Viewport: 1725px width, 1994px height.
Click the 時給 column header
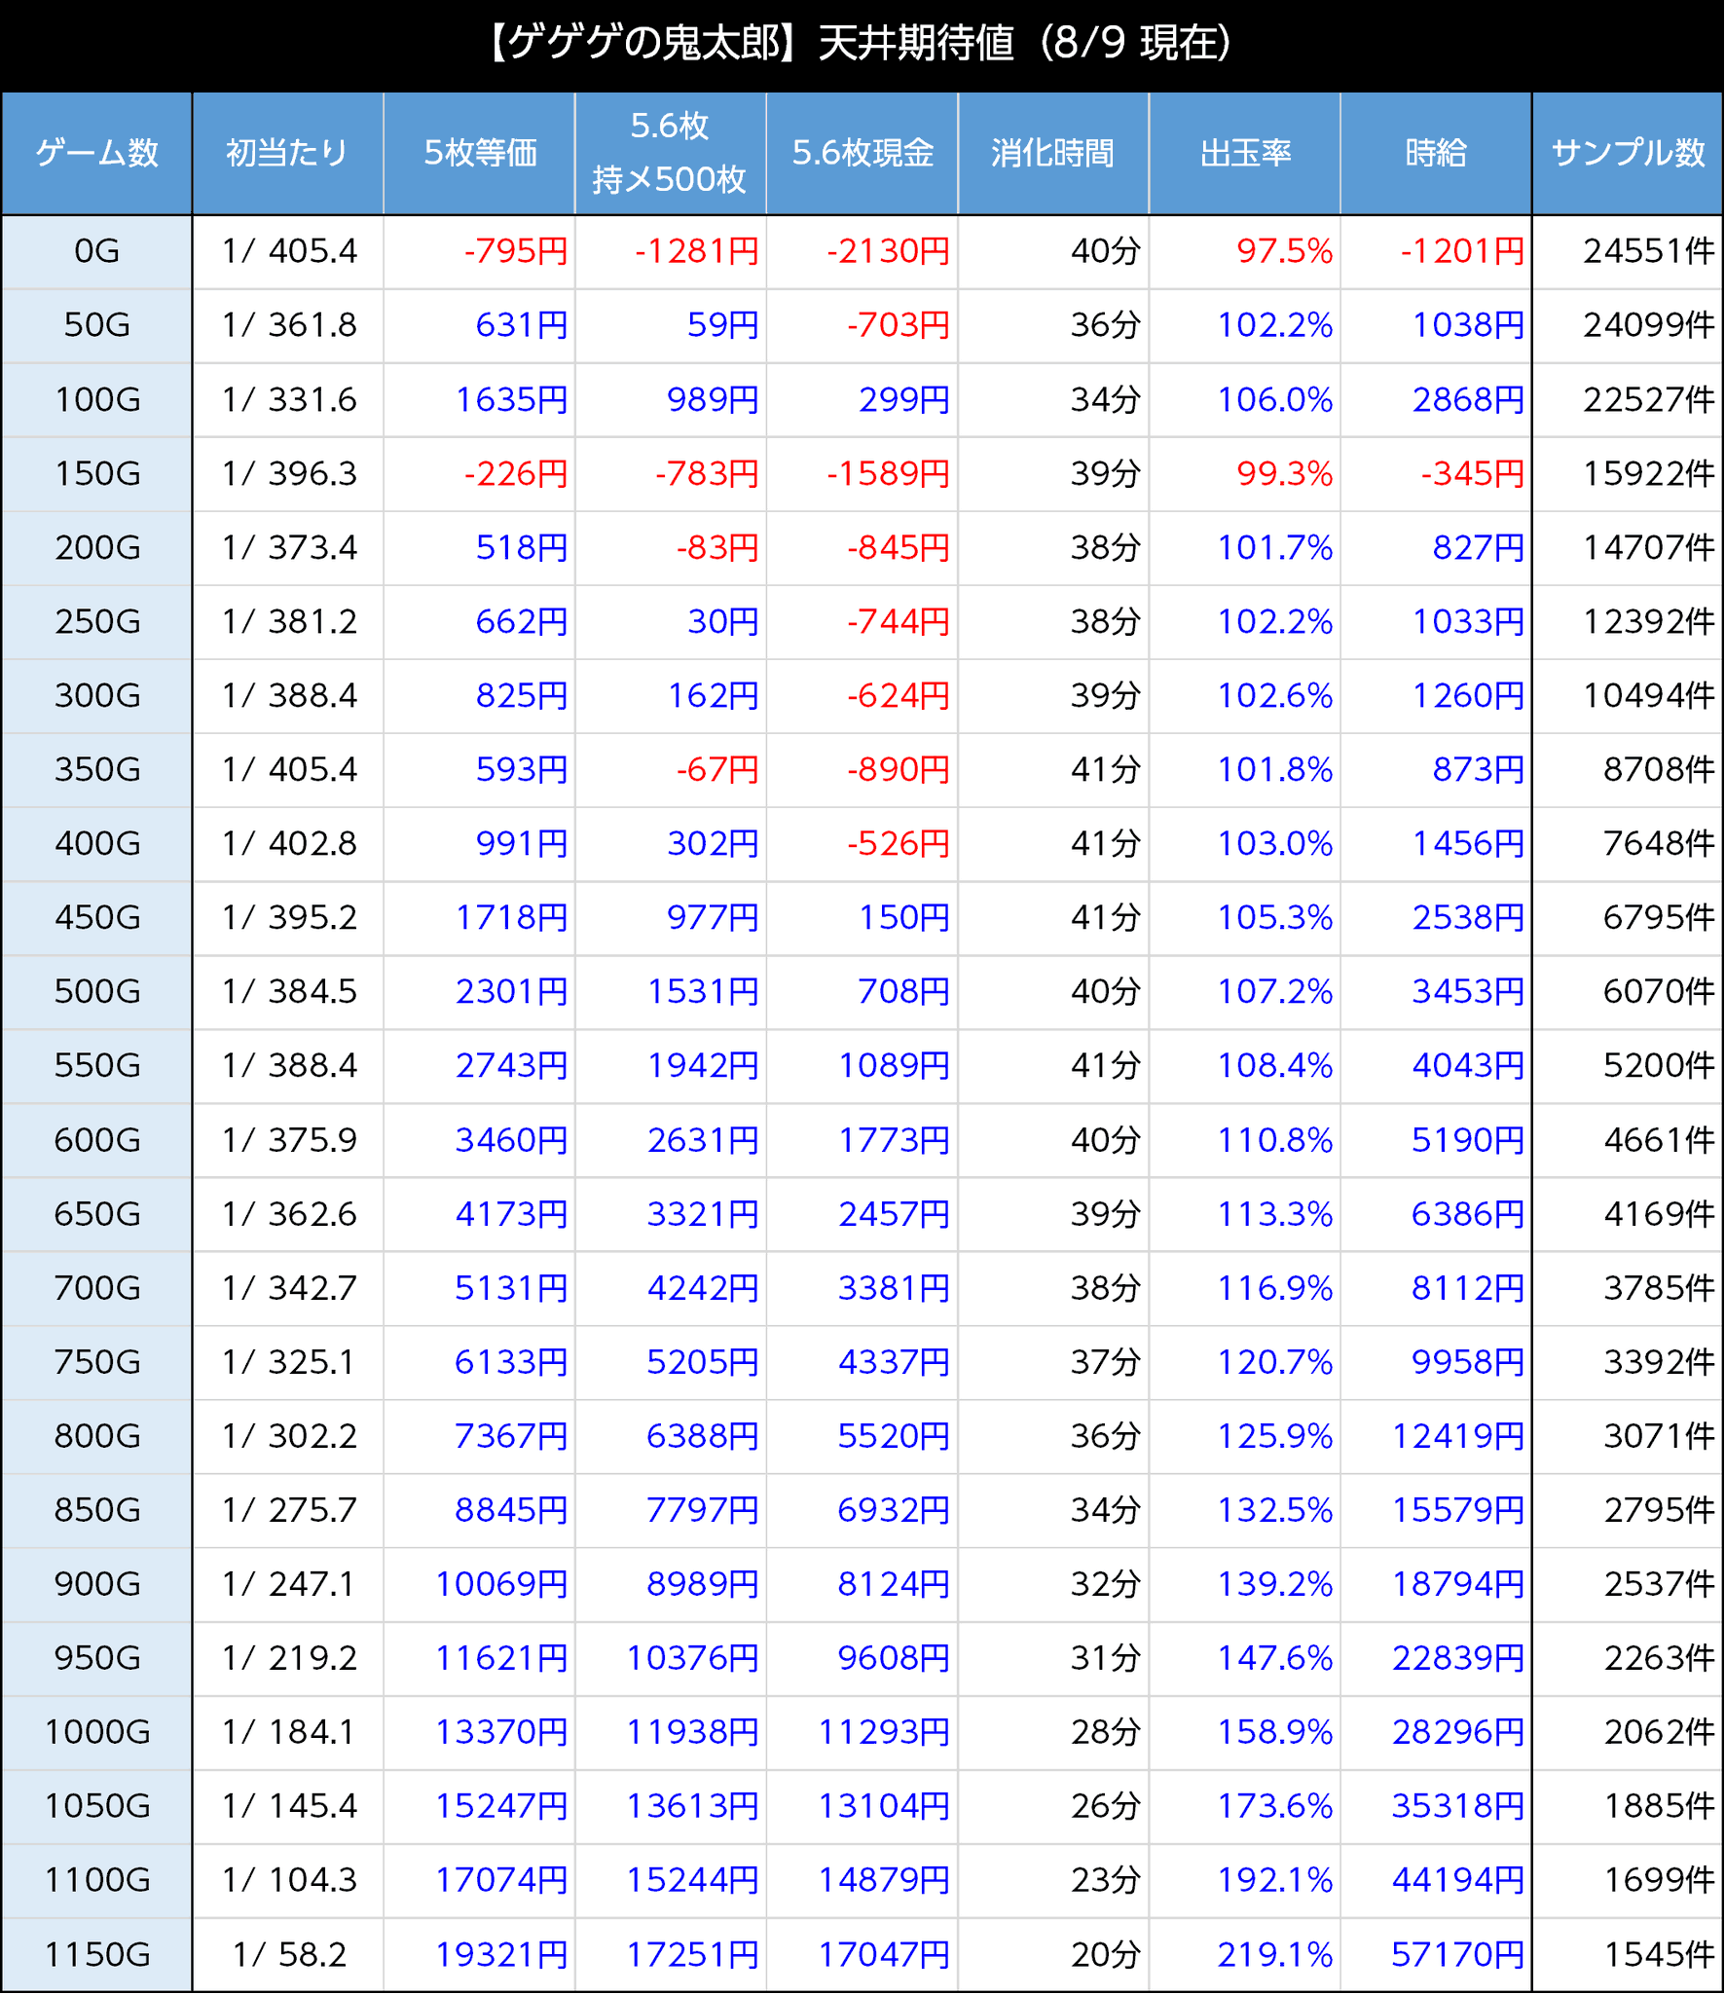point(1437,153)
